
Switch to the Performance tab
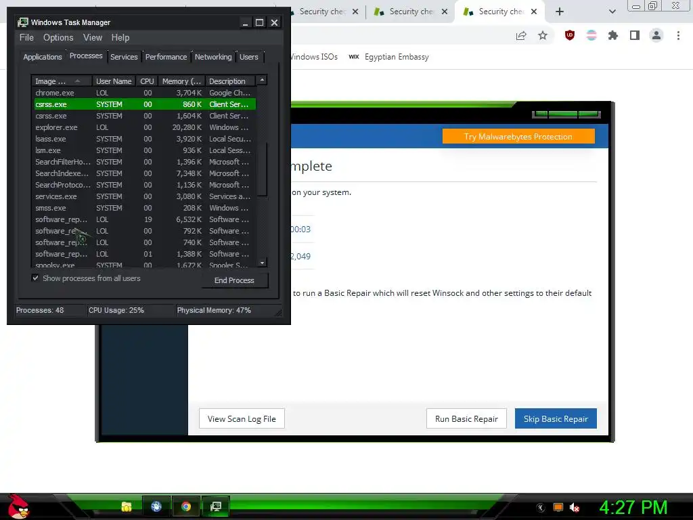point(166,57)
